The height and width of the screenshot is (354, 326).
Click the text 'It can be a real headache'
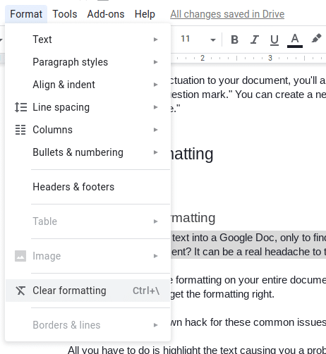(252, 252)
